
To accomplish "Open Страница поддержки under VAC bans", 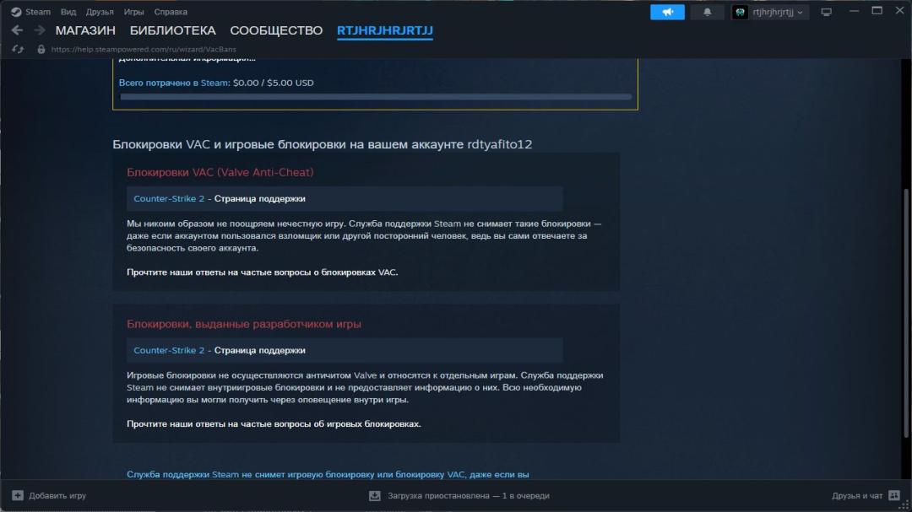I will coord(259,199).
